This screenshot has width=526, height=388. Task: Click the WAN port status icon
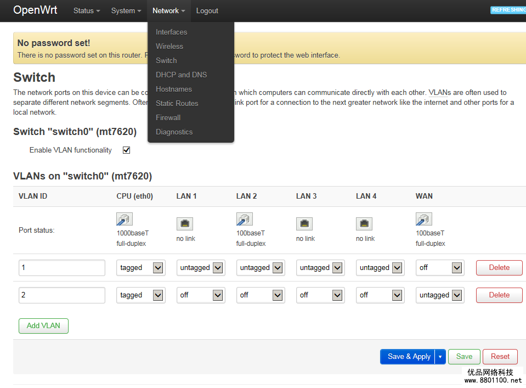point(424,219)
